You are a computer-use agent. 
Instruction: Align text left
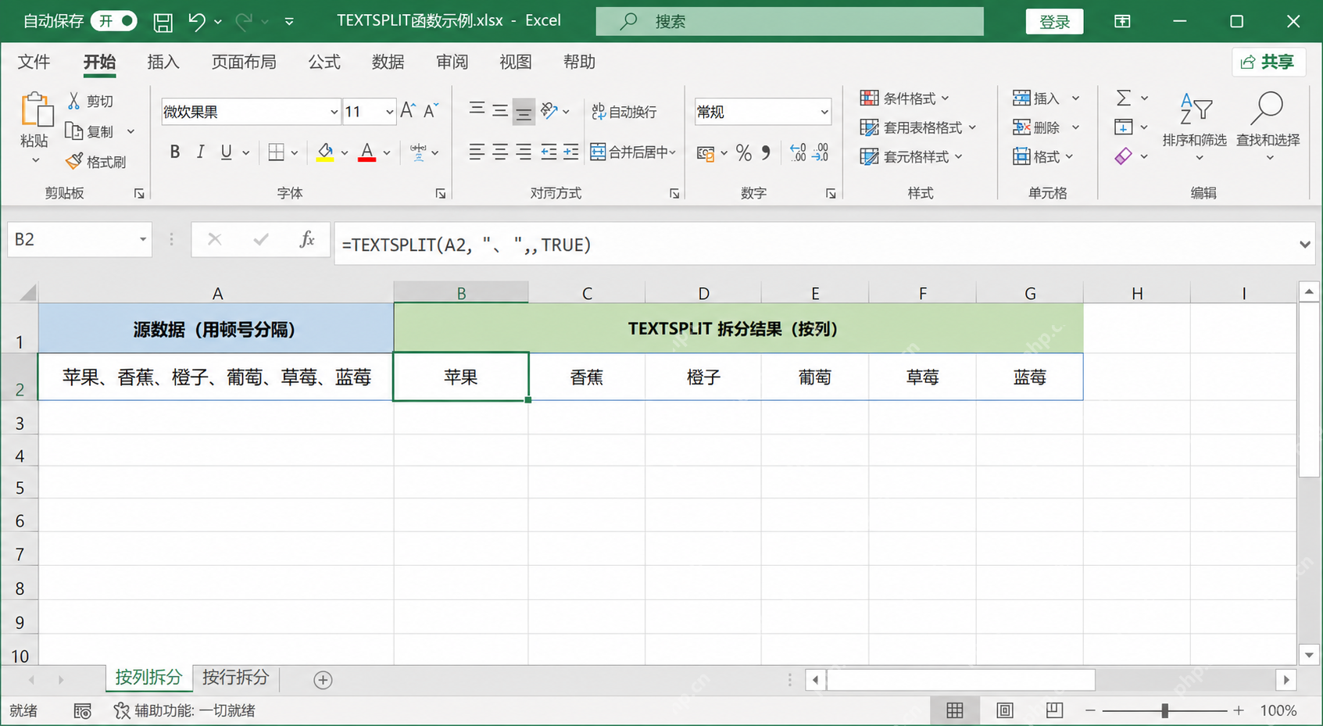pyautogui.click(x=477, y=152)
